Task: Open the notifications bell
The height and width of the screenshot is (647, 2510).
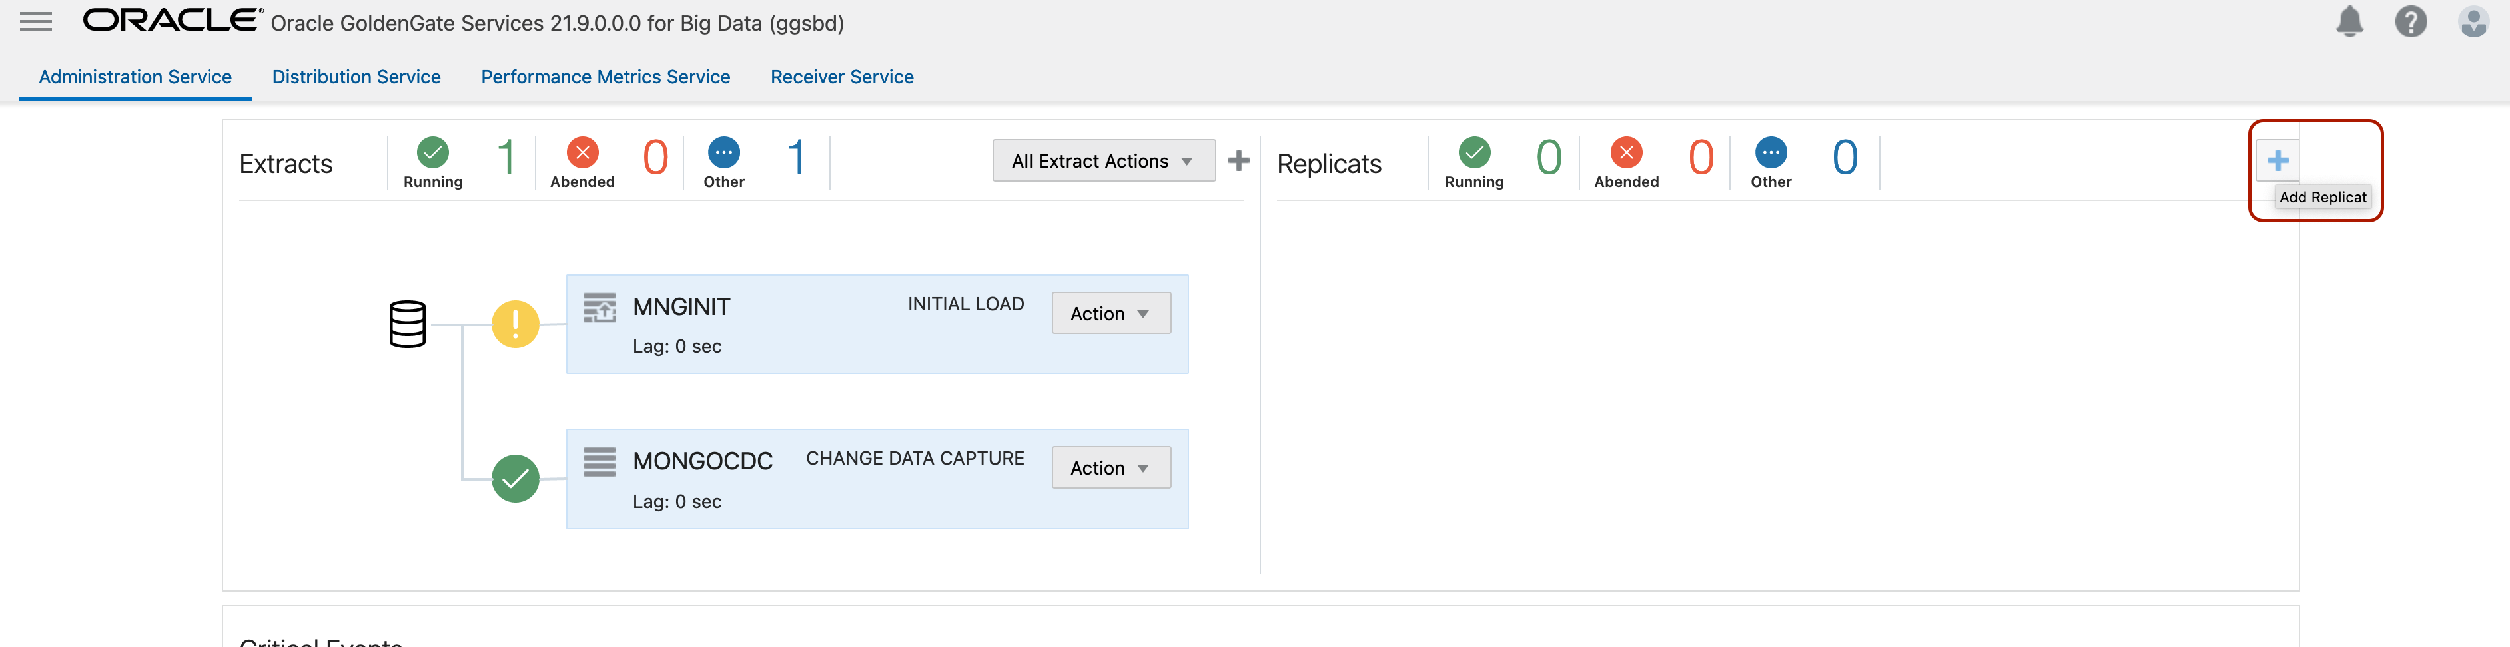Action: 2349,21
